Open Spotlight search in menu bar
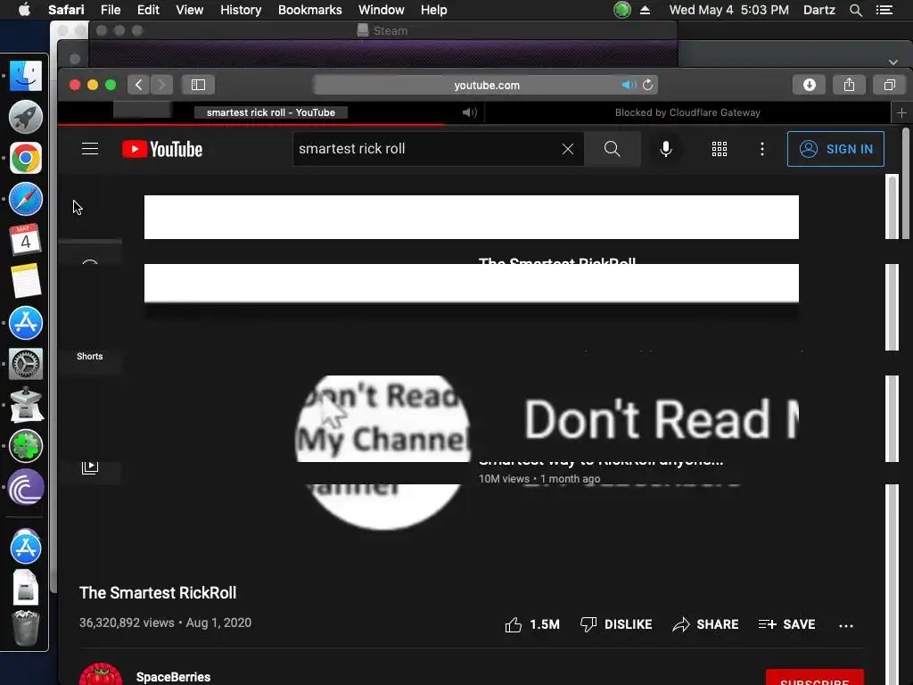This screenshot has width=913, height=685. tap(855, 10)
